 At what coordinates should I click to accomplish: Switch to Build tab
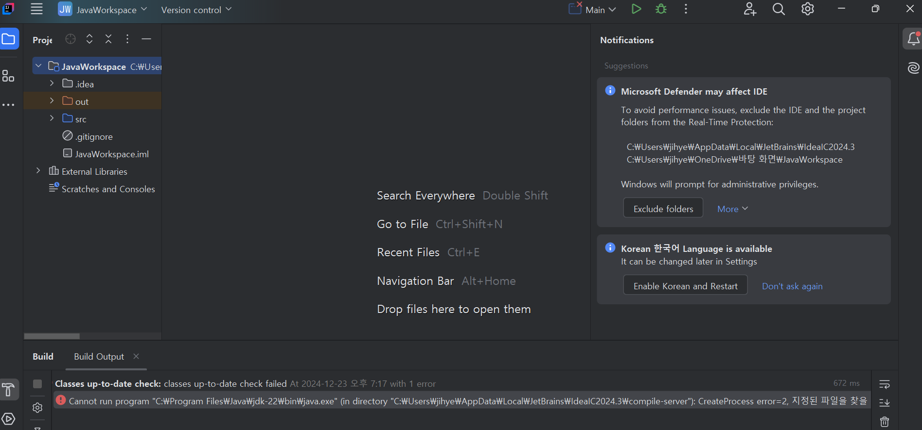[x=43, y=356]
